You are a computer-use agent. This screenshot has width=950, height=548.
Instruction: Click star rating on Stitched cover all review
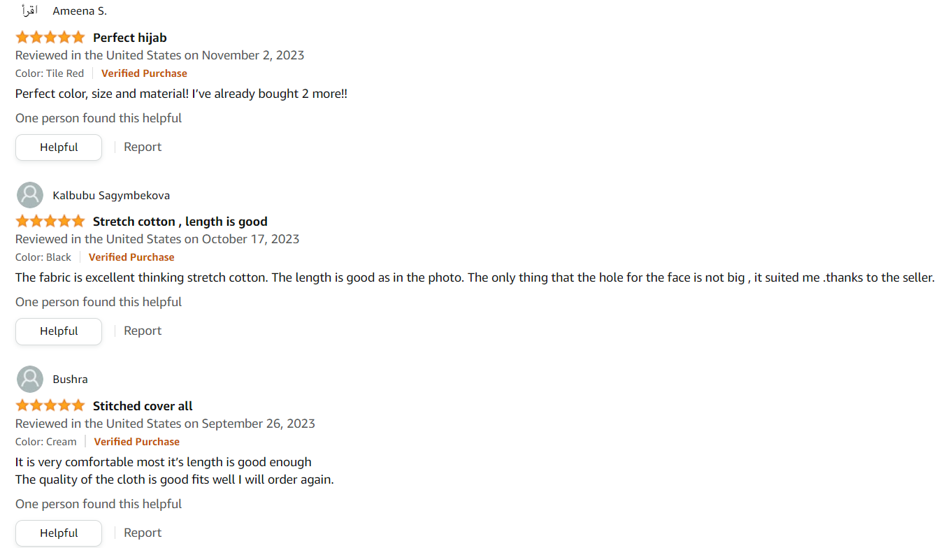pos(50,405)
